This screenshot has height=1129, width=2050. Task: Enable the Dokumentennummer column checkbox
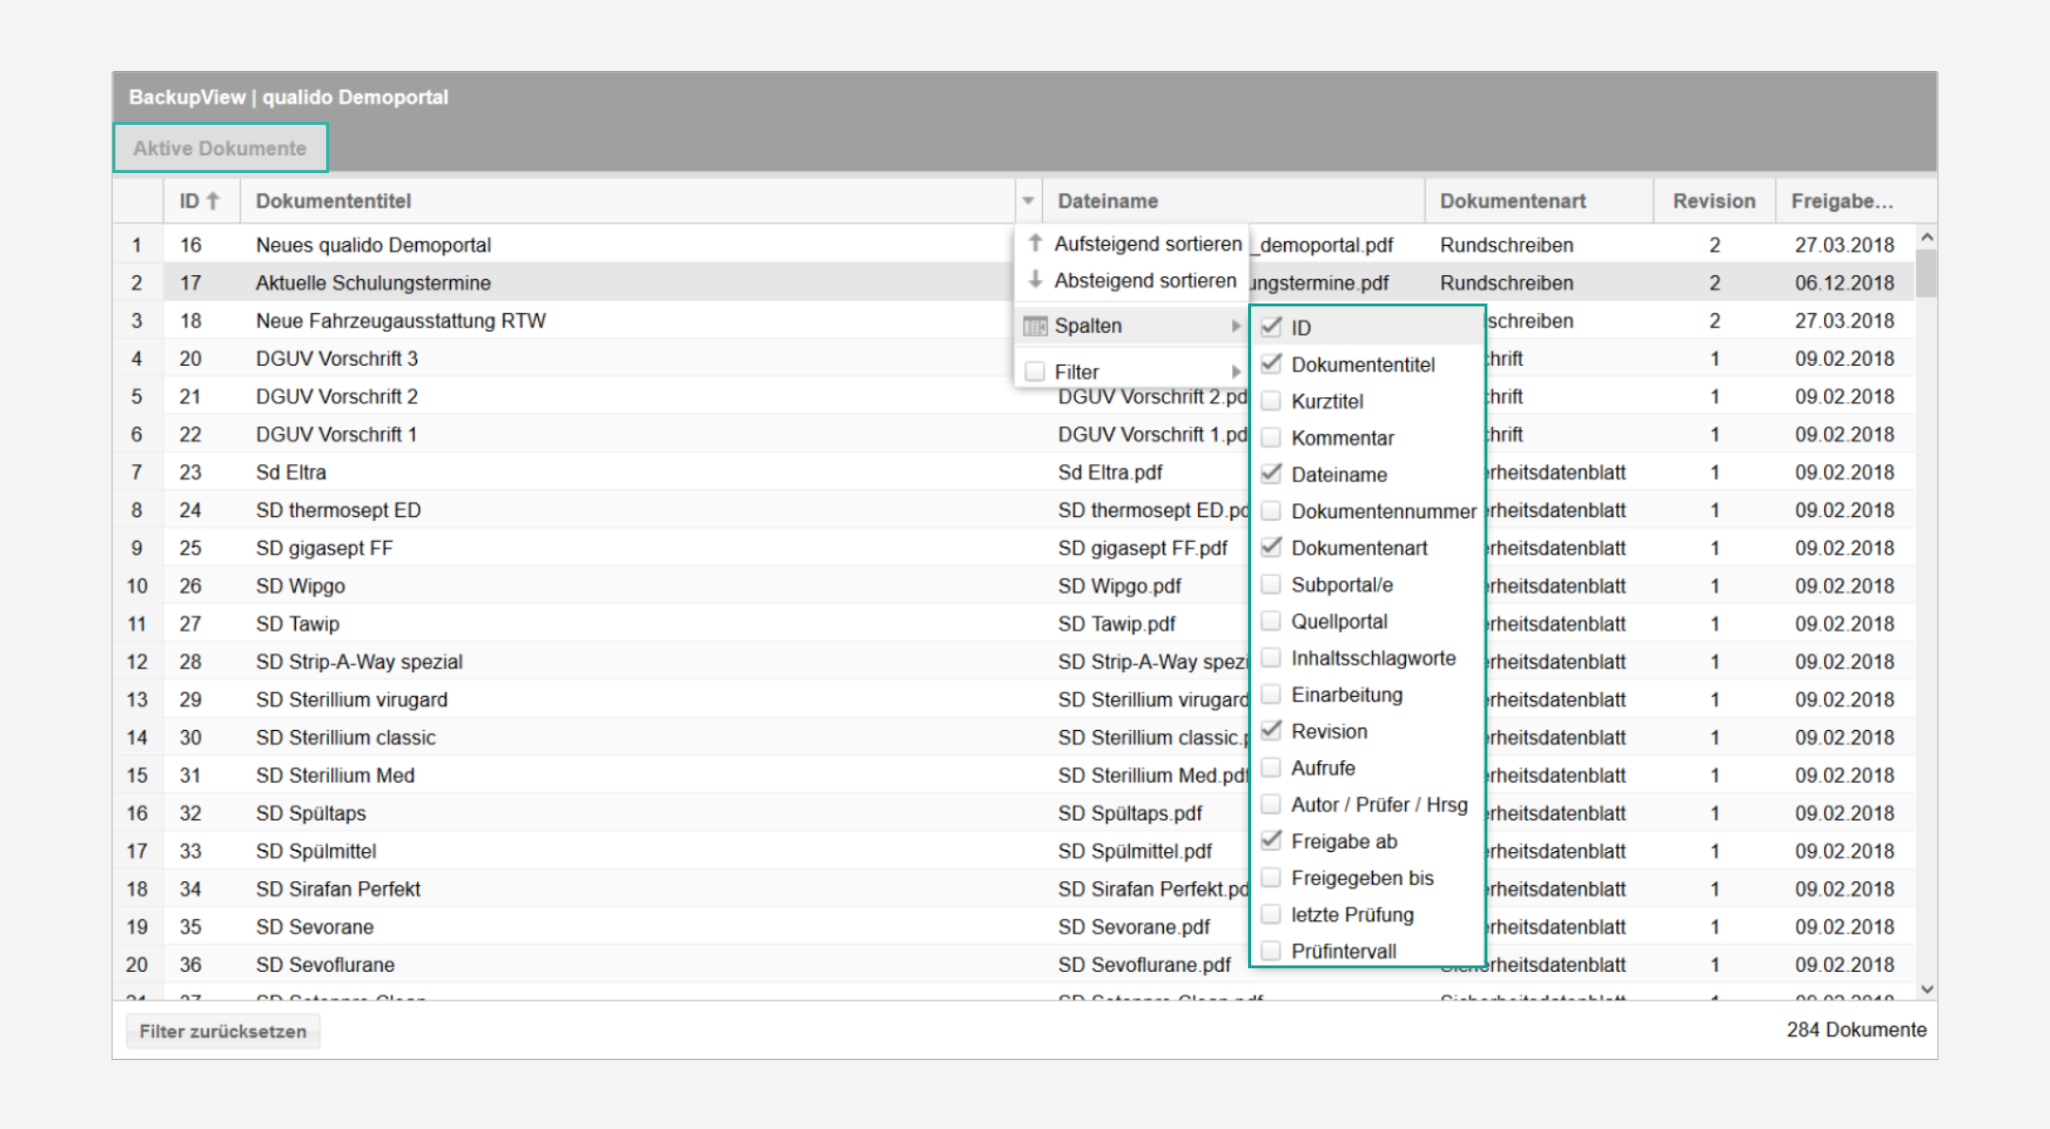tap(1272, 511)
